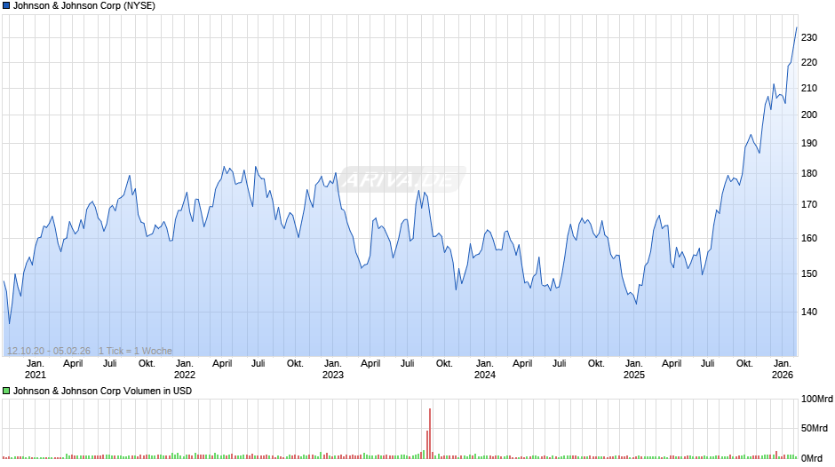Click the '1 Tick = 1 Woche' label

coord(135,351)
